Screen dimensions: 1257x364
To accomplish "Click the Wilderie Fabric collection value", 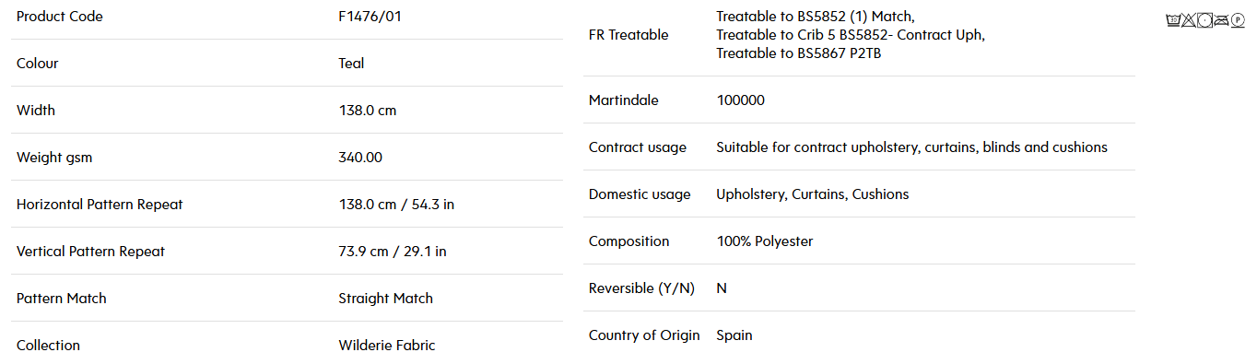I will [x=387, y=346].
